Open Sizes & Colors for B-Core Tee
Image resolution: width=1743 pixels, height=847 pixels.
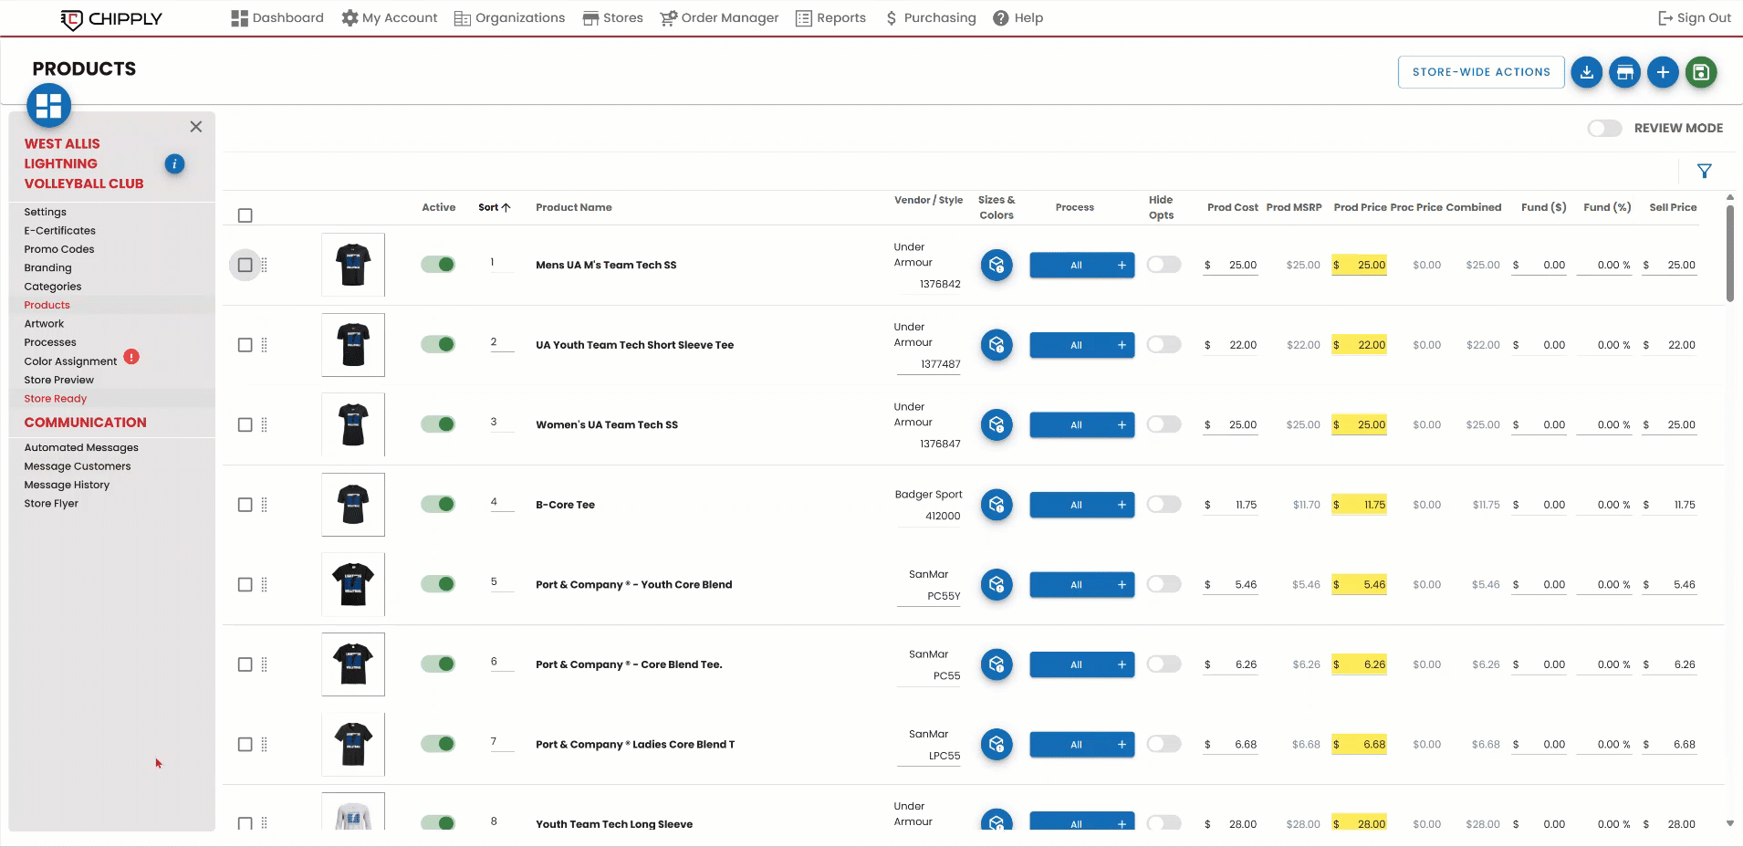[997, 505]
